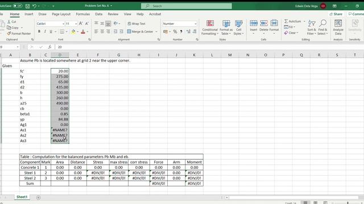364x204 pixels.
Task: Open the Search box
Action: 187,6
